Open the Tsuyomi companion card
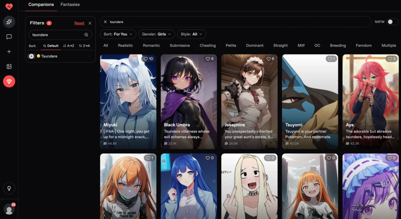 [x=310, y=101]
